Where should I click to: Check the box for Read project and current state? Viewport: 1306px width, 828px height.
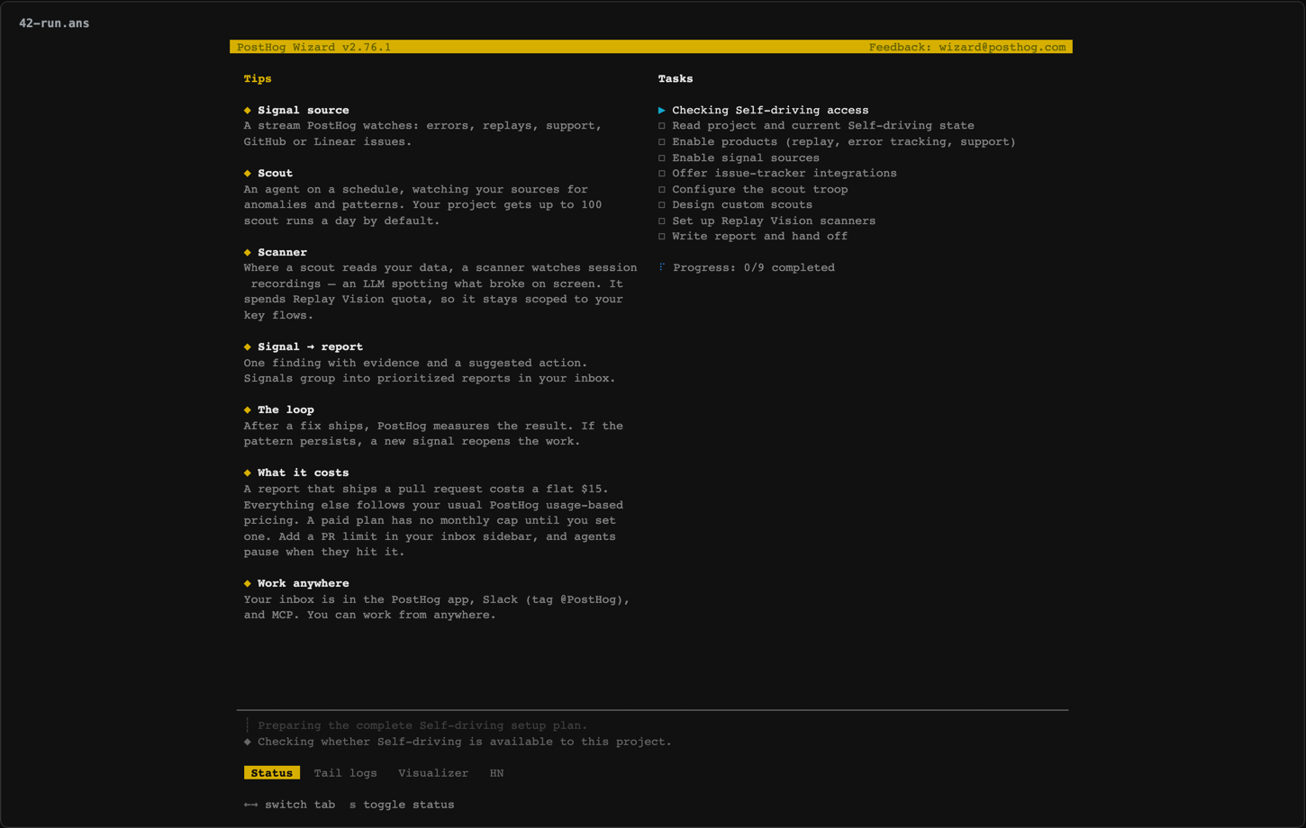(x=662, y=126)
